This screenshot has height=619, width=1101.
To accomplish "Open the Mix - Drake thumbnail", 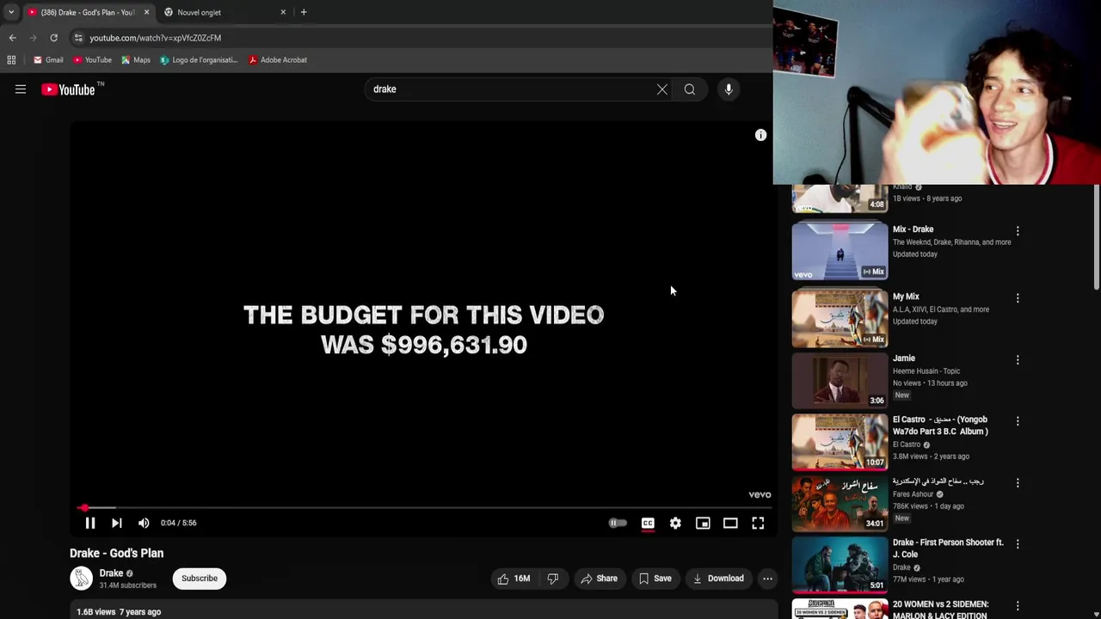I will tap(840, 251).
